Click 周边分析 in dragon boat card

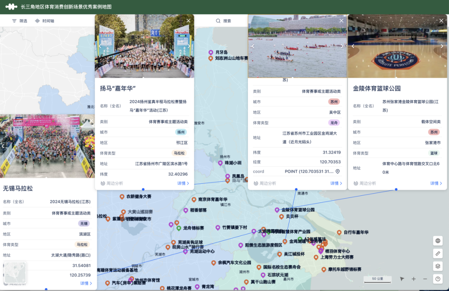pos(265,183)
